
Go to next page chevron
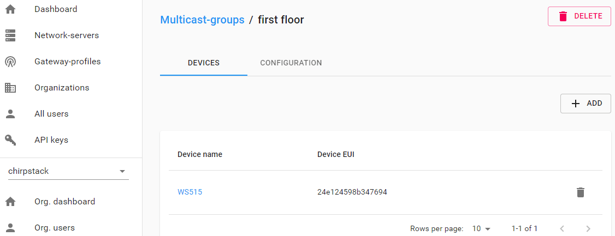tap(588, 228)
